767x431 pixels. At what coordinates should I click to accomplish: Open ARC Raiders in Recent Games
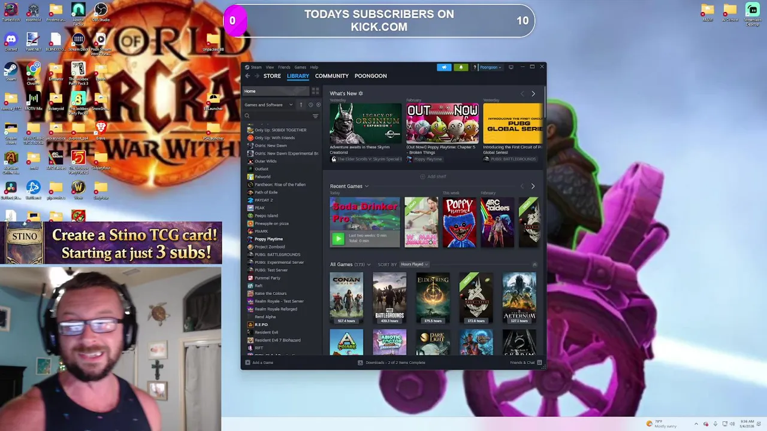click(497, 222)
